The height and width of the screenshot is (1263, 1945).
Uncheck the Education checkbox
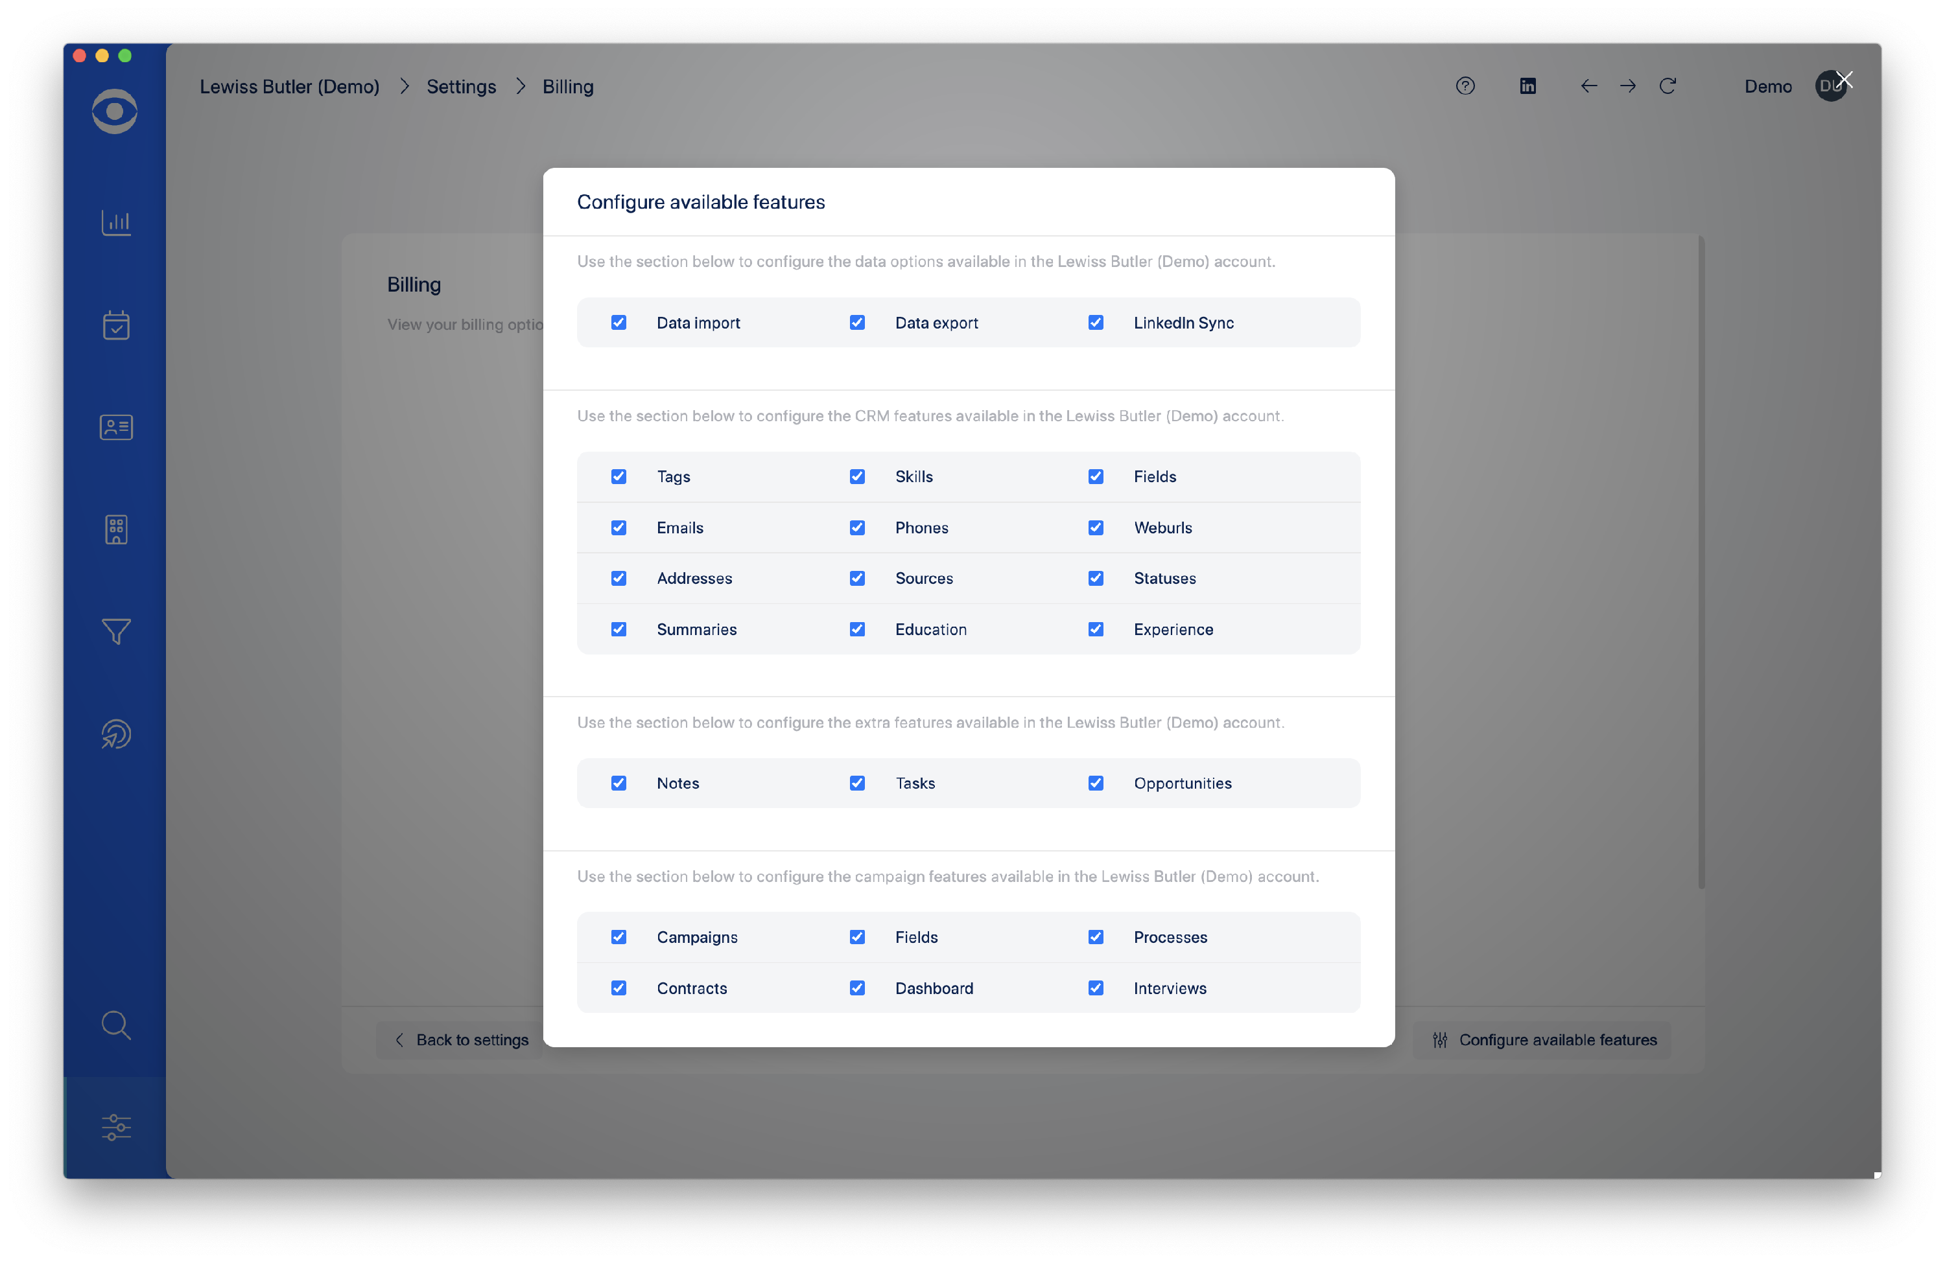tap(857, 629)
